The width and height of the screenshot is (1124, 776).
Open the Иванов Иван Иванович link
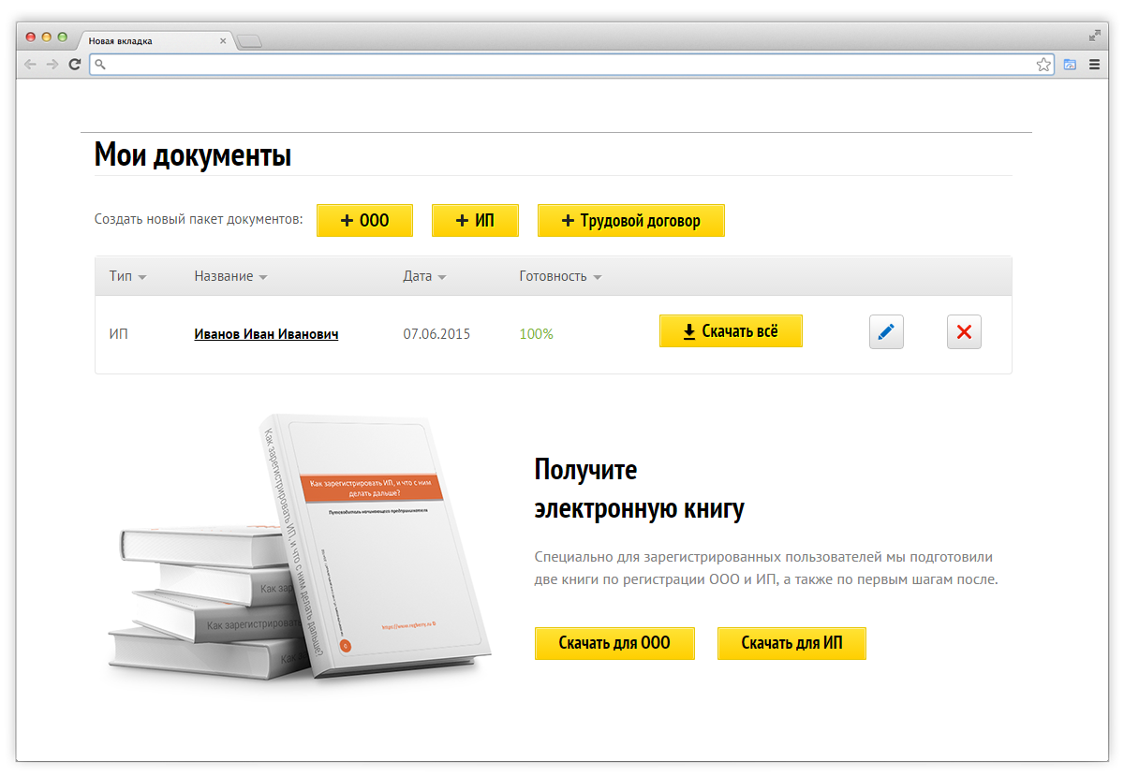tap(266, 334)
